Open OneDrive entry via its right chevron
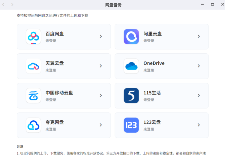This screenshot has height=156, width=225. 199,66
